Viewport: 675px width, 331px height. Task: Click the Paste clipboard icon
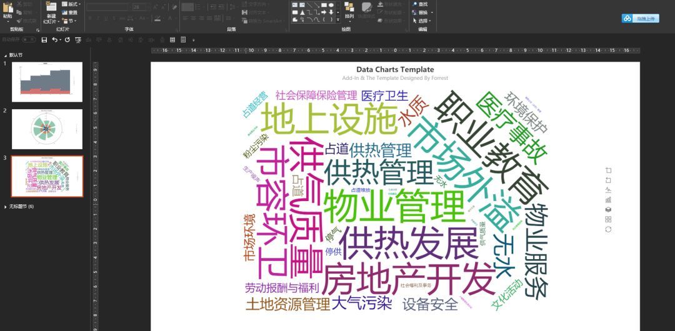tap(7, 7)
